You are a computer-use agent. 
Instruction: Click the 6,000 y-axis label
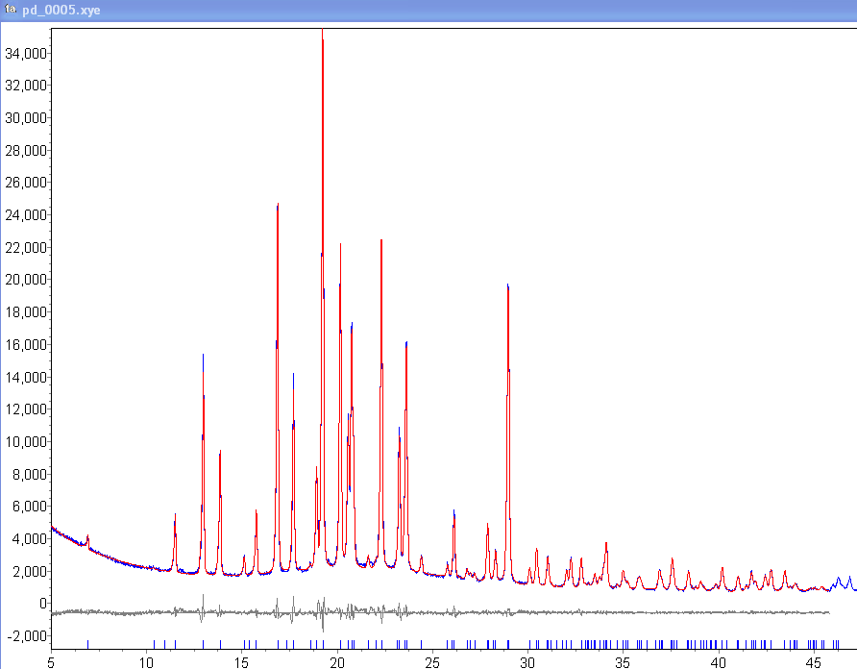[30, 506]
